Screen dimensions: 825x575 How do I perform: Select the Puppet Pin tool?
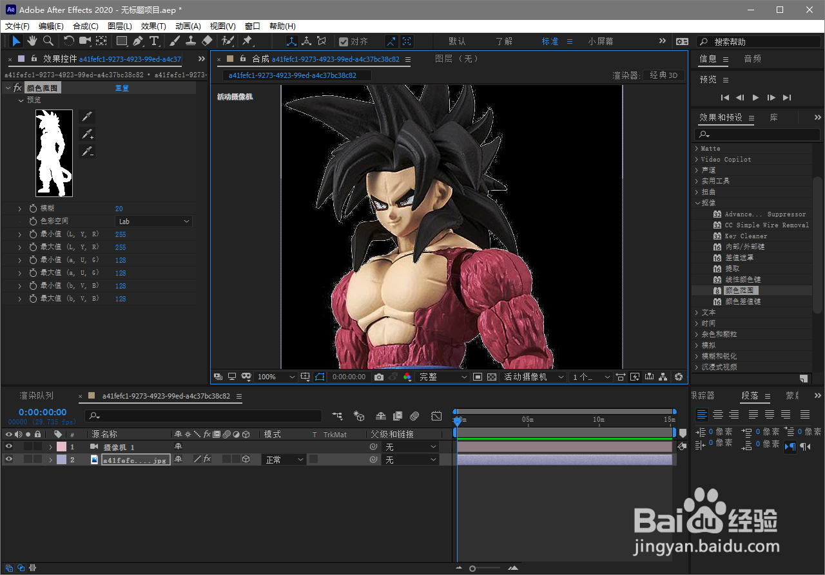(247, 41)
